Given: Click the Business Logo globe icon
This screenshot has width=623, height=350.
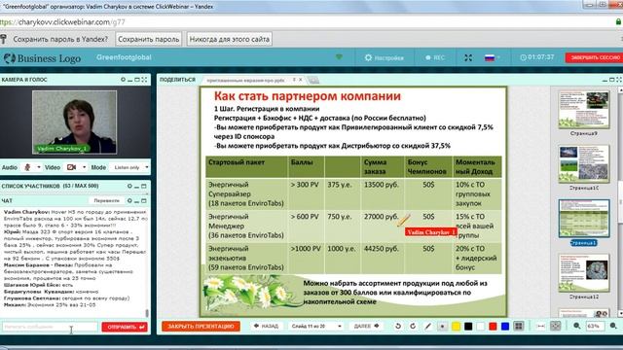Looking at the screenshot, I should (9, 58).
